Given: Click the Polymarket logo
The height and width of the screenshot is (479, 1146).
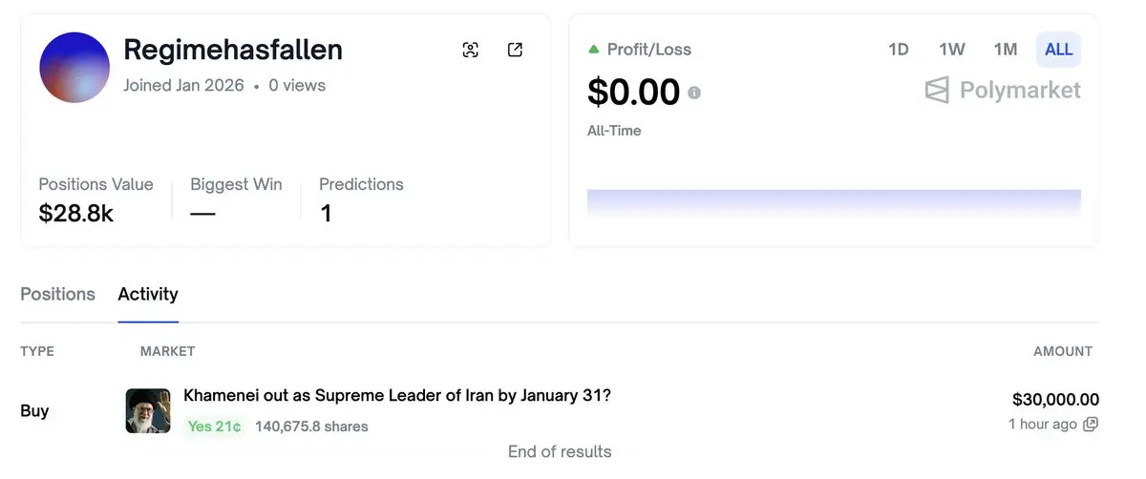Looking at the screenshot, I should tap(1003, 91).
